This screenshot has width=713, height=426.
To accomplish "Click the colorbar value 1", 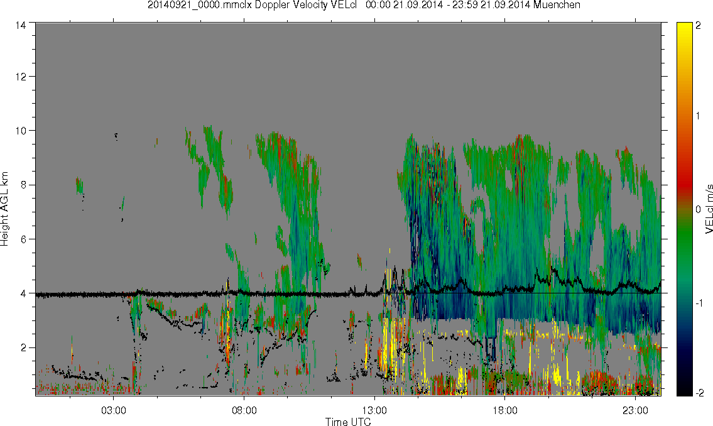I will 698,116.
